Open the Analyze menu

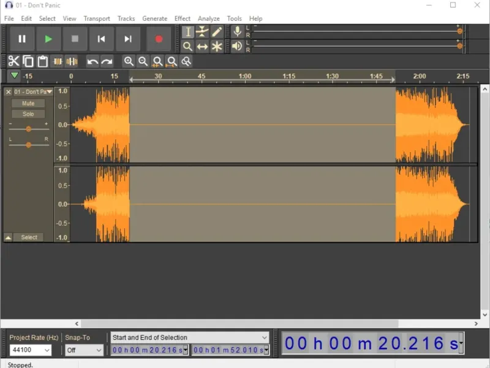[208, 18]
